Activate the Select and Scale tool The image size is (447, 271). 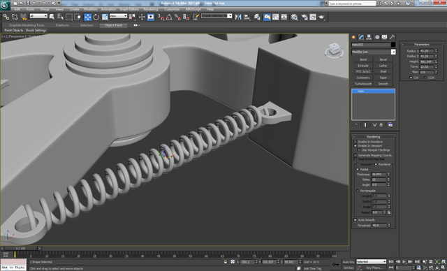coord(105,17)
